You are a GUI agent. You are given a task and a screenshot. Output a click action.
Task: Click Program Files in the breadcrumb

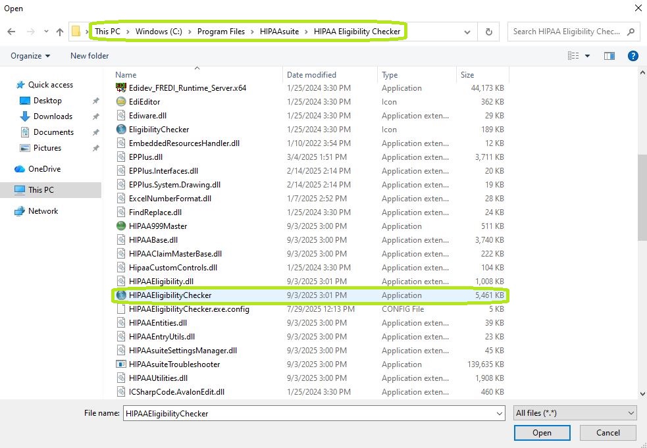click(220, 32)
